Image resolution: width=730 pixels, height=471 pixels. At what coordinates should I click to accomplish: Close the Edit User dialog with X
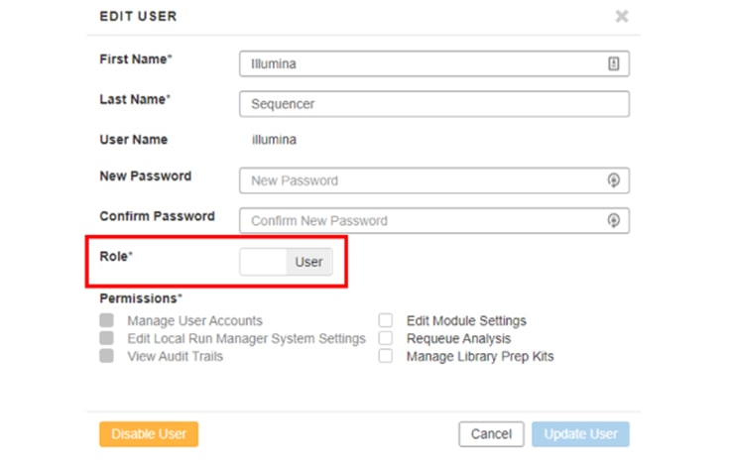[622, 16]
